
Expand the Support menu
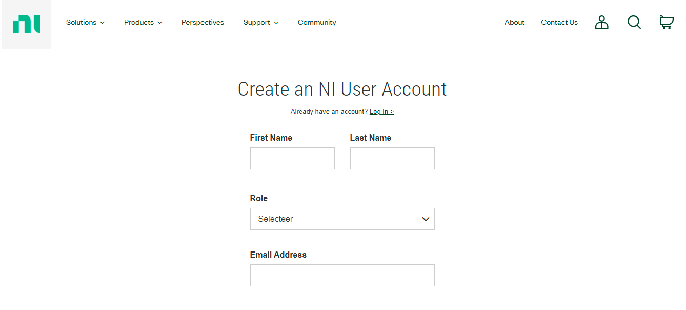tap(261, 22)
